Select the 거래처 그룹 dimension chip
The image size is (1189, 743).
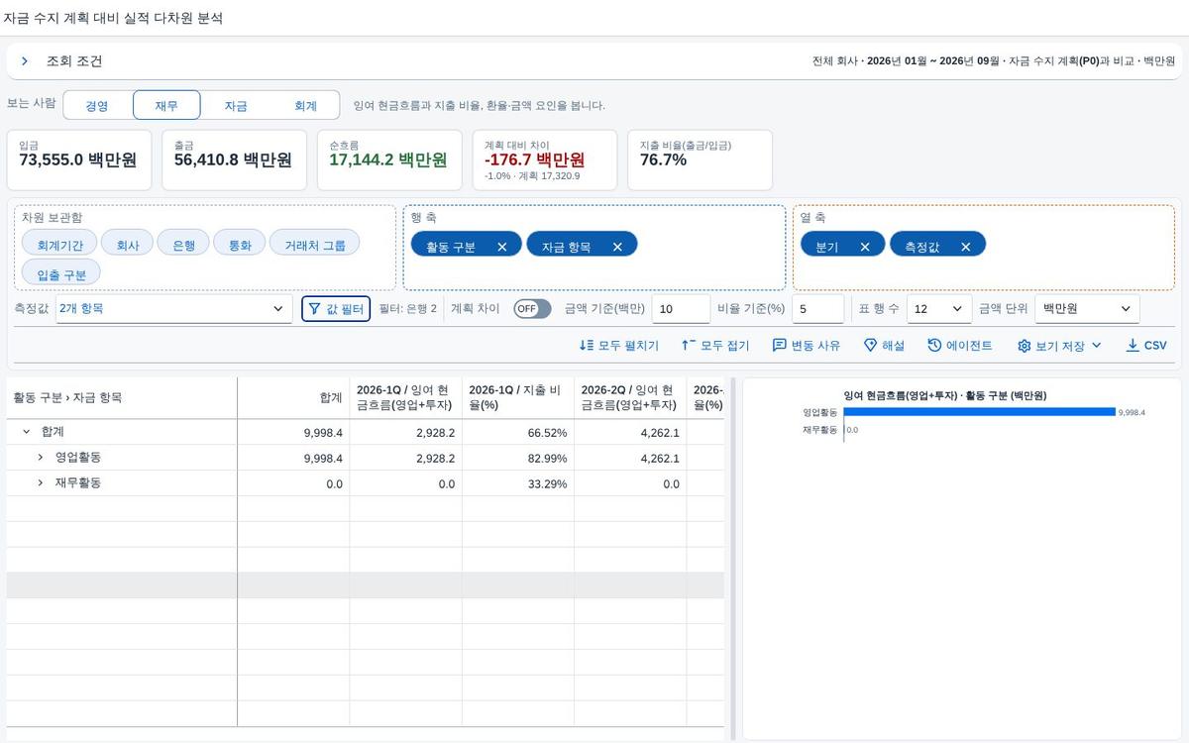315,243
